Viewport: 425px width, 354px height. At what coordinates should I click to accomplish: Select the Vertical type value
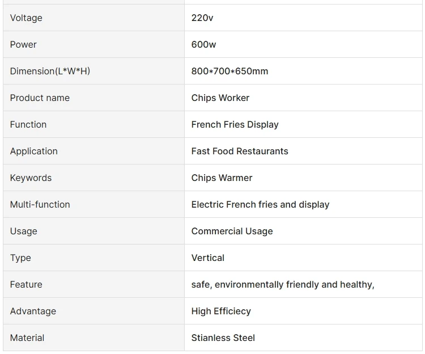click(x=207, y=258)
